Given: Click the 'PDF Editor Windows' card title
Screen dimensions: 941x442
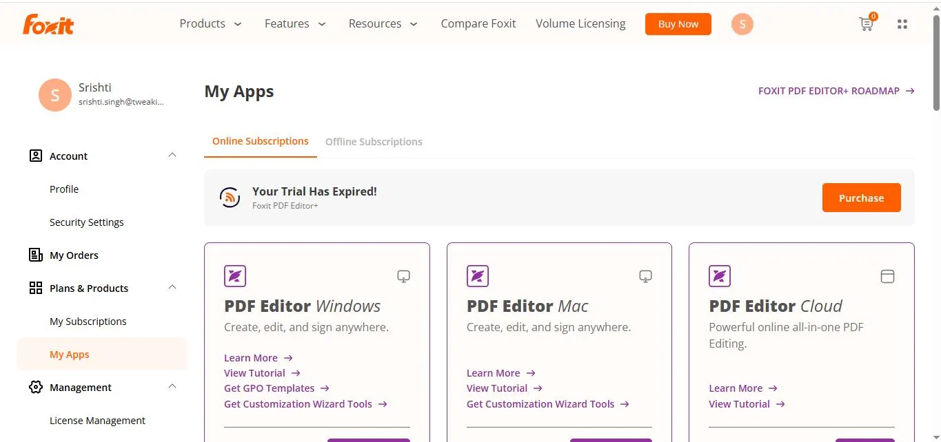Looking at the screenshot, I should point(303,306).
